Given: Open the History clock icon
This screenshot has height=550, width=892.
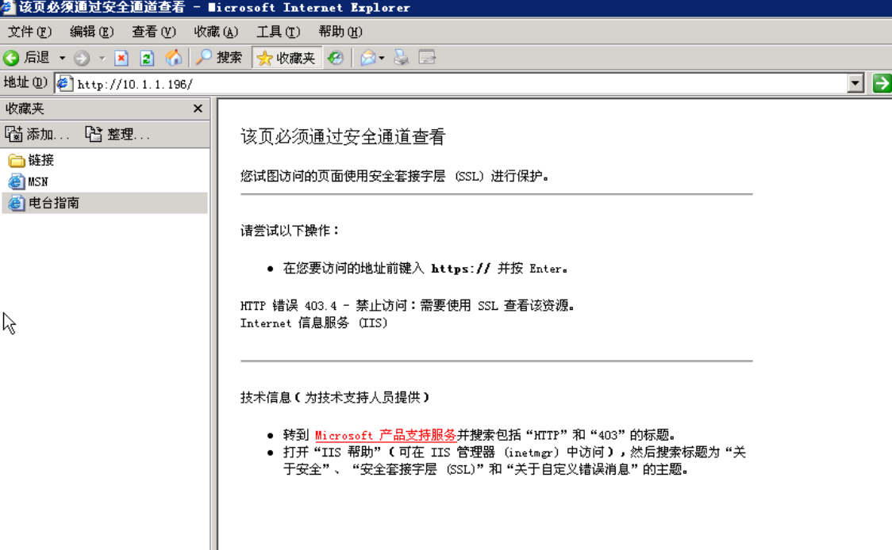Looking at the screenshot, I should tap(336, 58).
